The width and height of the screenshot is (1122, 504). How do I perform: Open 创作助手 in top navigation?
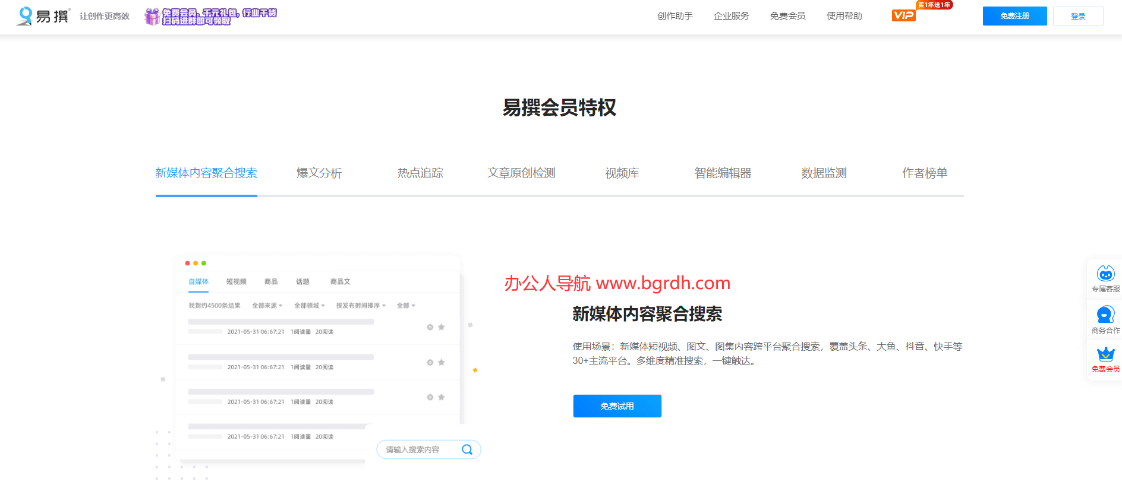point(675,16)
